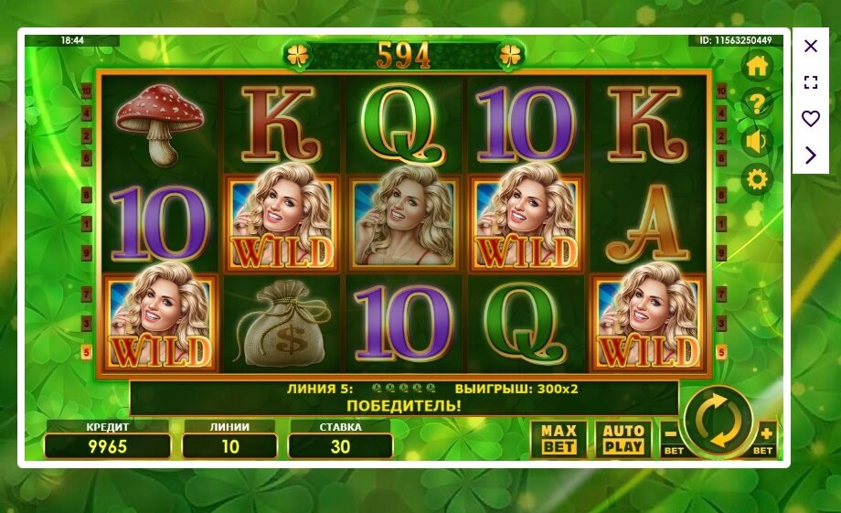This screenshot has width=841, height=513.
Task: Expand the side panel chevron arrow
Action: [811, 155]
